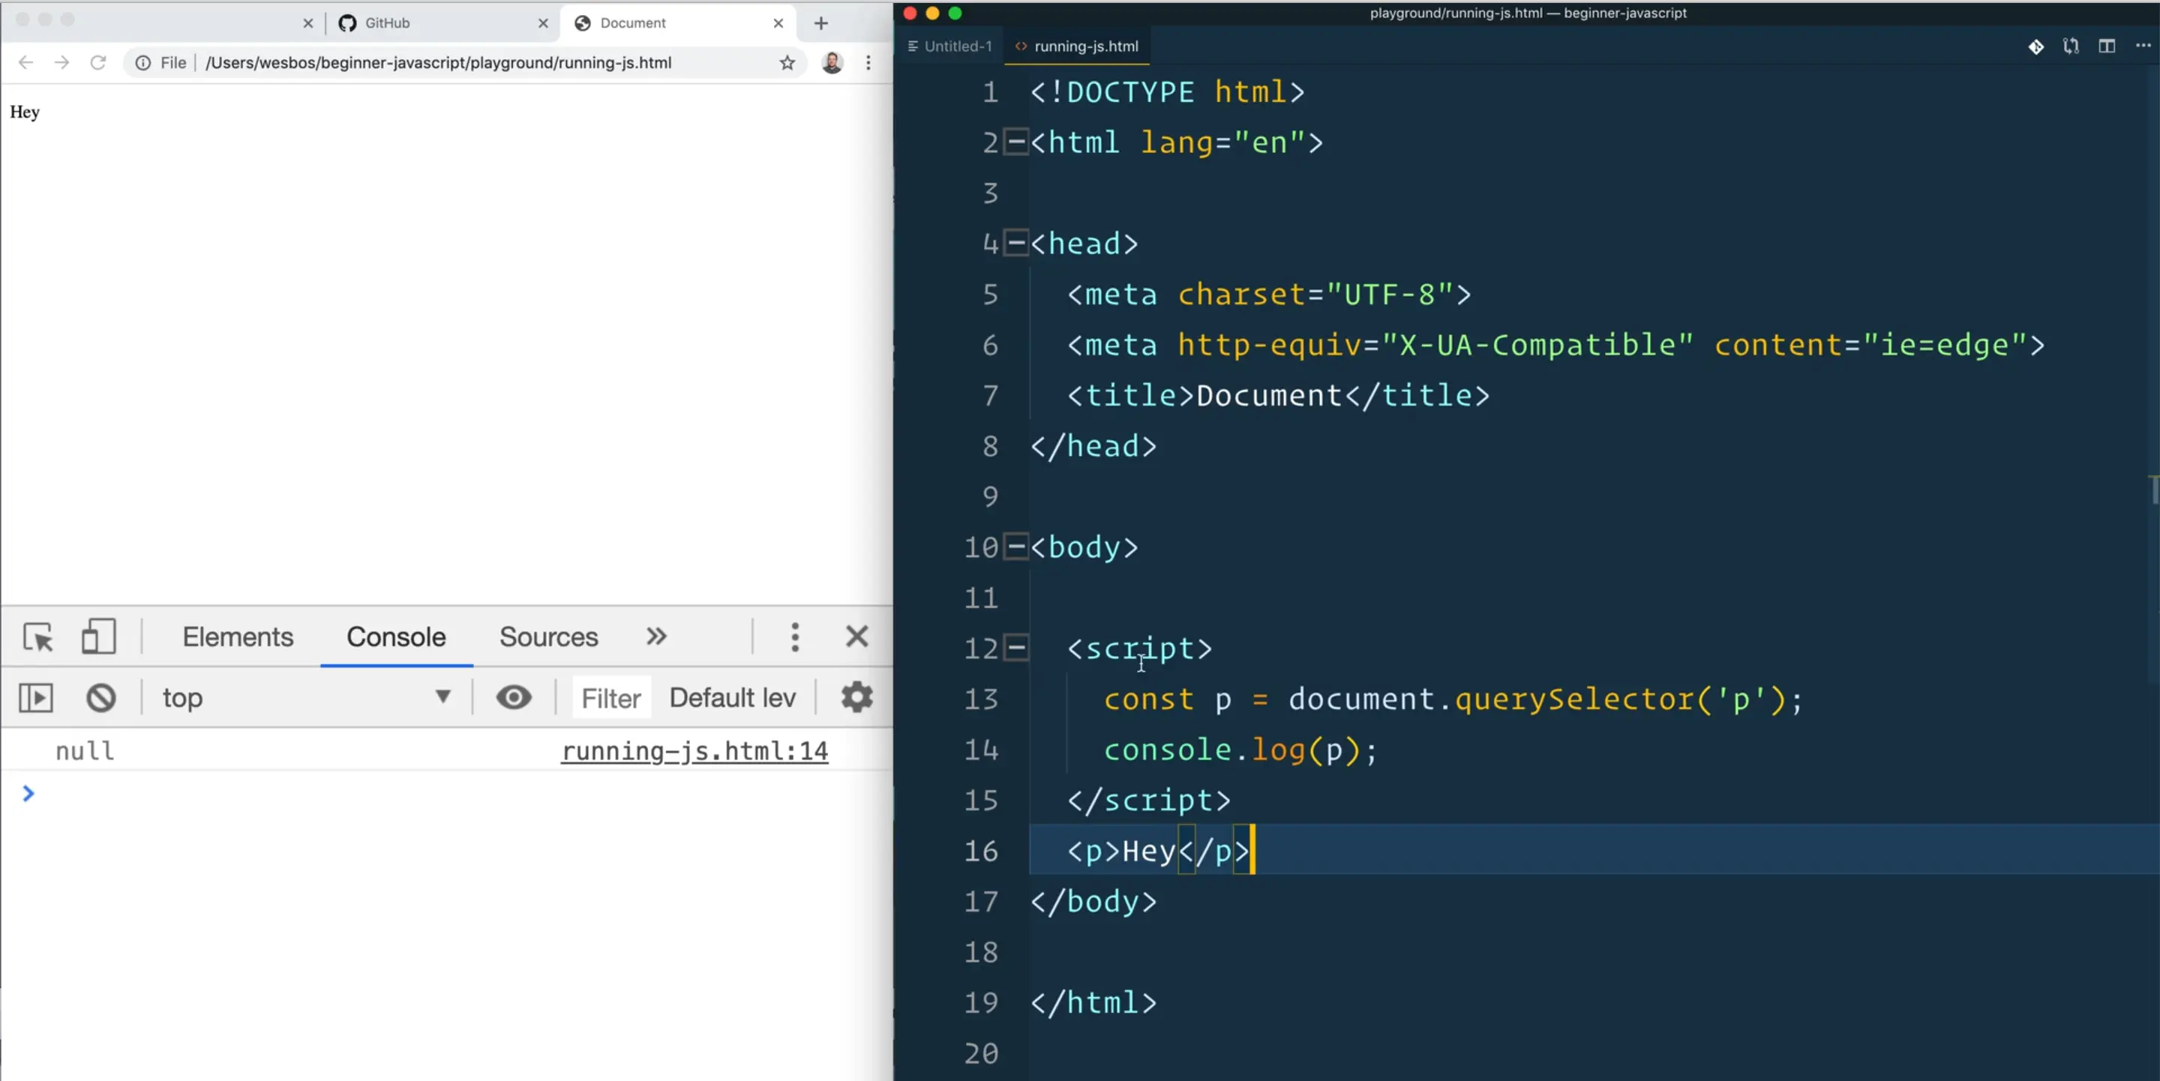Show the console sidebar panel icon
The image size is (2160, 1081).
pos(36,697)
